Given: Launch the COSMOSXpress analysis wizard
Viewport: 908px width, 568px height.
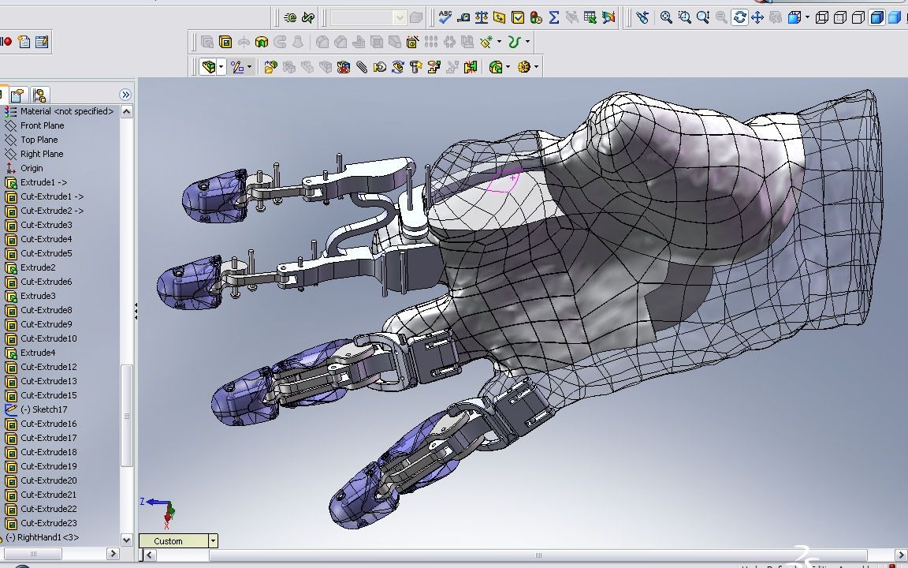Looking at the screenshot, I should tap(608, 17).
